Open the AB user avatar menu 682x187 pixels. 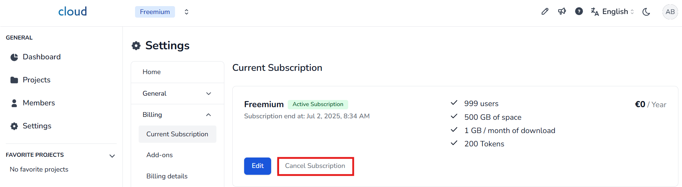(x=670, y=12)
